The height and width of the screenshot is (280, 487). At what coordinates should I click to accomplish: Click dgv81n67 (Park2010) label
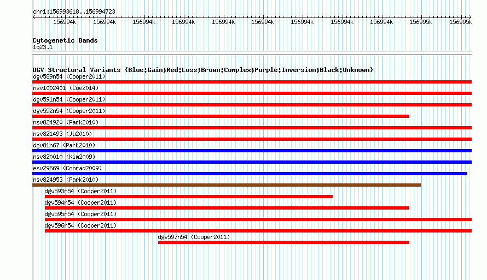click(64, 145)
